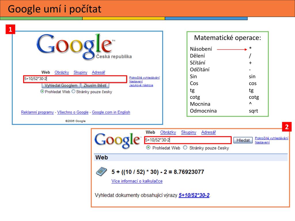Open Google.com in English link
This screenshot has width=295, height=221.
[111, 112]
